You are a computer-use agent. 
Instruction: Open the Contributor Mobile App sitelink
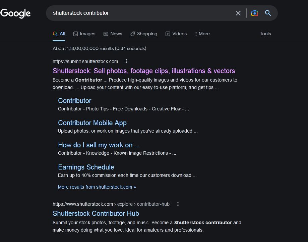[x=92, y=123]
